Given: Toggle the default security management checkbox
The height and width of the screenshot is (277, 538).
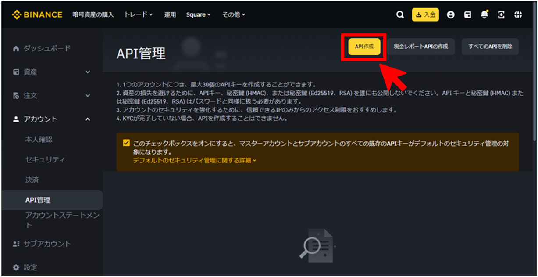Looking at the screenshot, I should 127,143.
